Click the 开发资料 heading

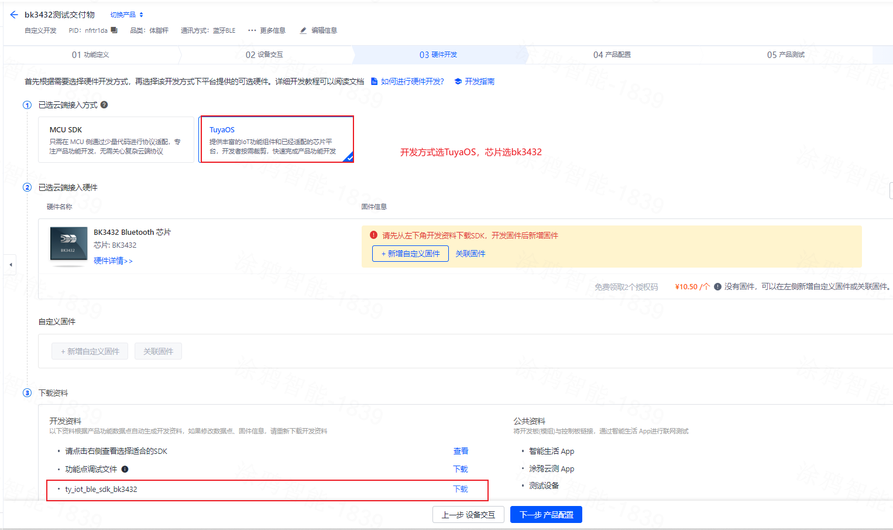click(x=65, y=421)
